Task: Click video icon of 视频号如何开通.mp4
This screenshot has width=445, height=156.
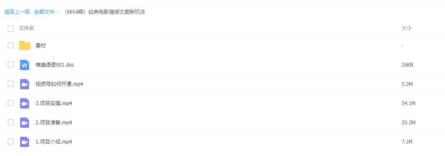Action: pos(25,84)
